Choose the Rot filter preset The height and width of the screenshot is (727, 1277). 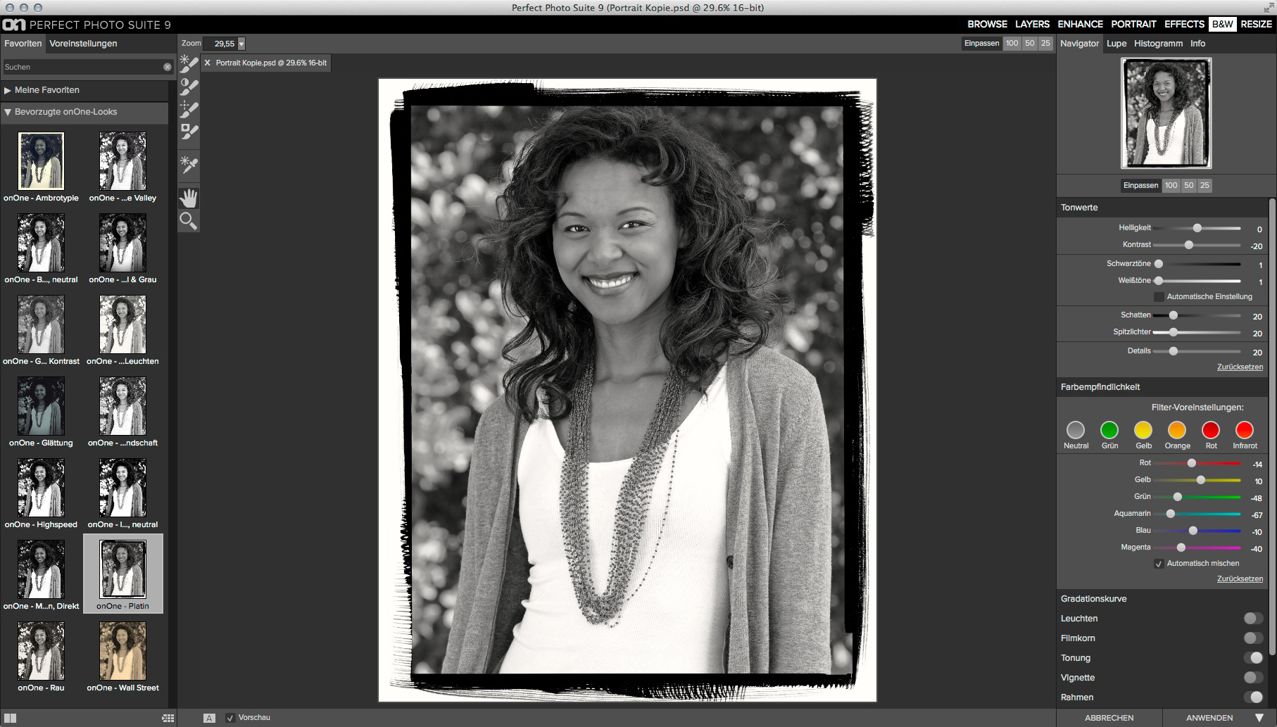tap(1211, 430)
